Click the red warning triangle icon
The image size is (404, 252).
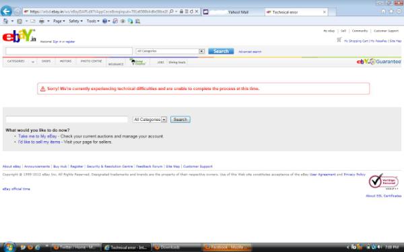[x=43, y=89]
